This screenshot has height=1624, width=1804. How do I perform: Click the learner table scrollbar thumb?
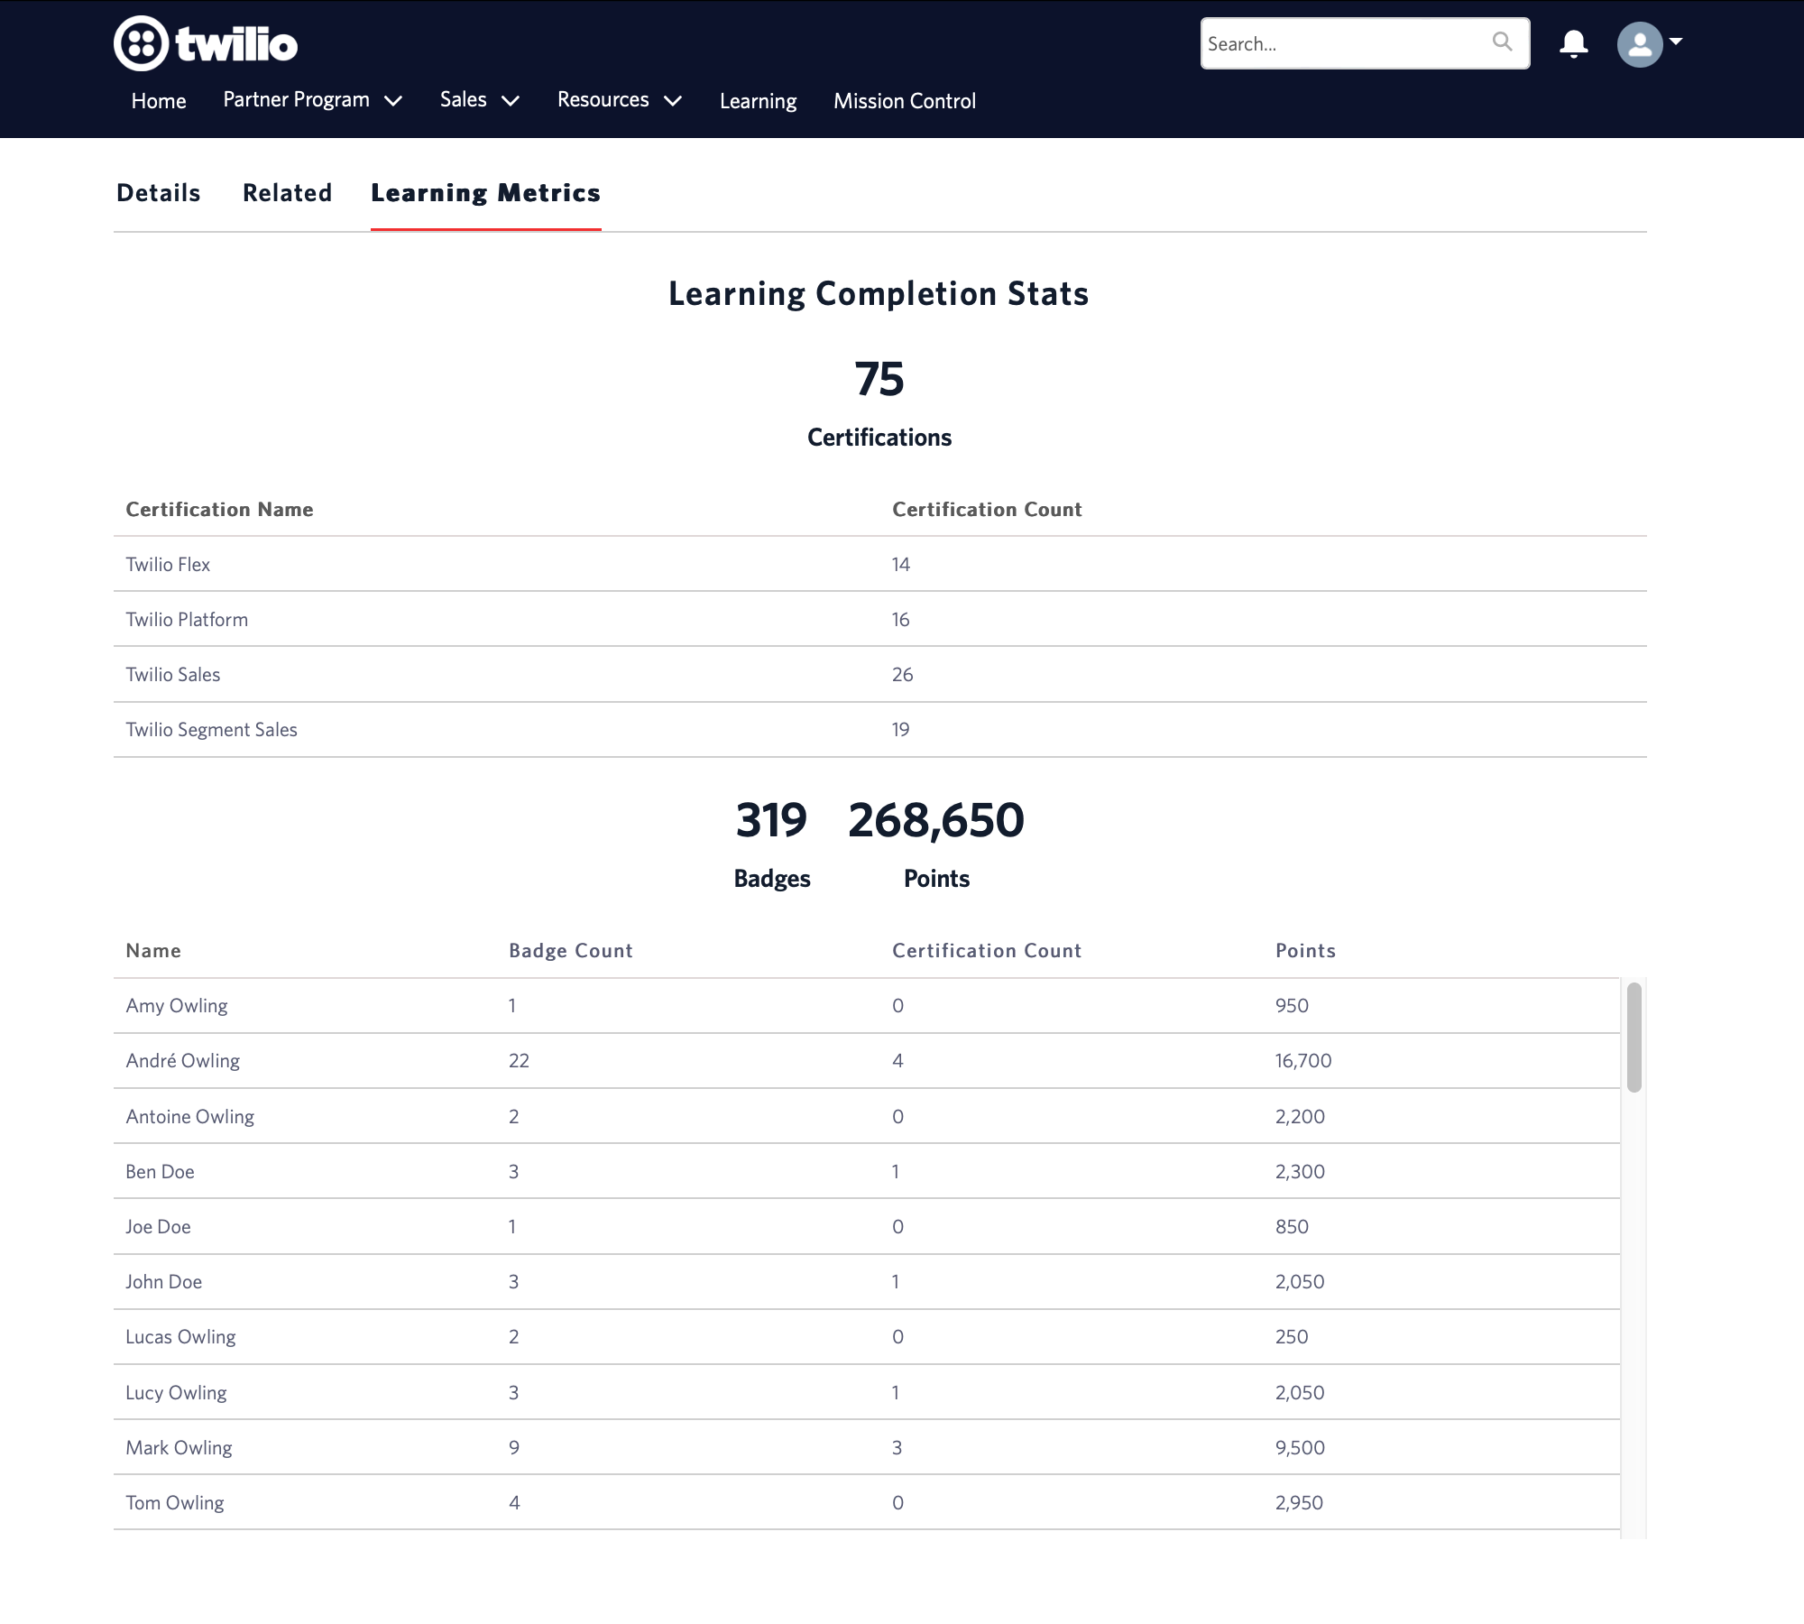coord(1634,1038)
